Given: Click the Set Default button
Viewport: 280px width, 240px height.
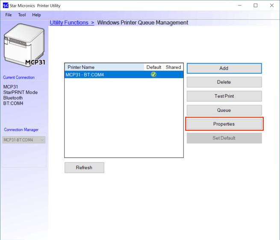Looking at the screenshot, I should point(224,138).
